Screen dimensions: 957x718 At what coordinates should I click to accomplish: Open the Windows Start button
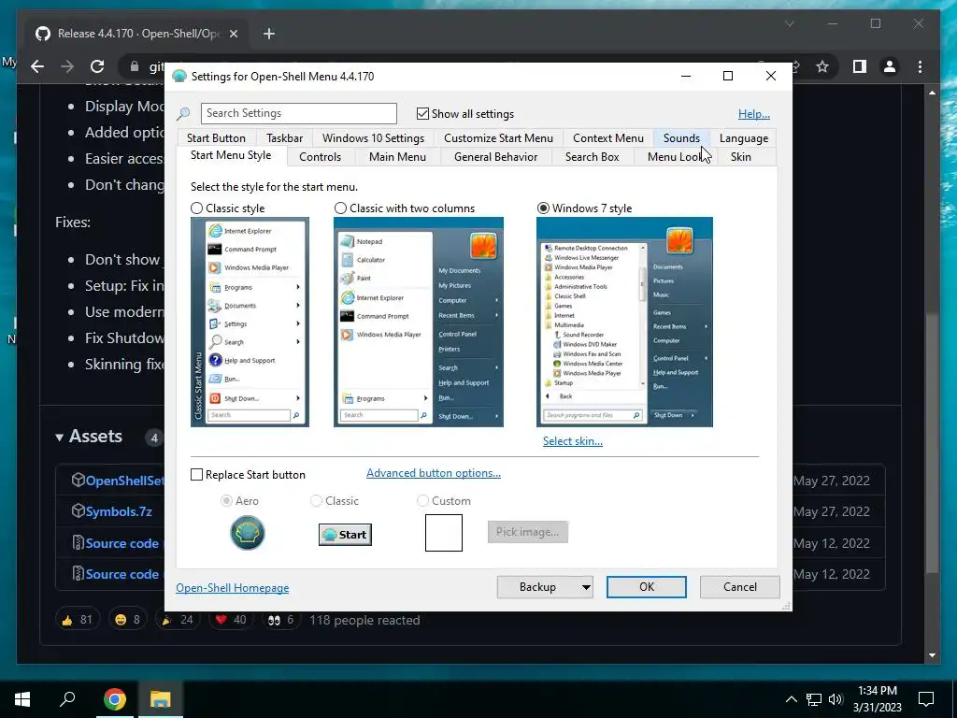click(22, 699)
